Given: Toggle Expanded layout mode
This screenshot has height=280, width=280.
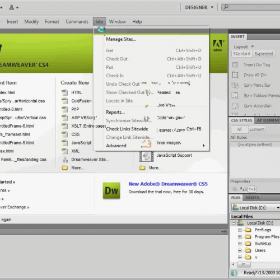Looking at the screenshot, I should point(264,54).
